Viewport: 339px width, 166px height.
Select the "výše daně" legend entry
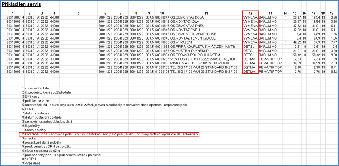click(33, 163)
